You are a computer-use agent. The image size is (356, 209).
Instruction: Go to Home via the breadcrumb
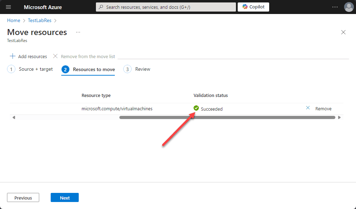[x=14, y=20]
